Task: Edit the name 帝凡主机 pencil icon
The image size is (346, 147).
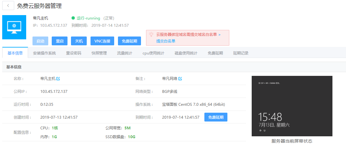Action: click(58, 79)
